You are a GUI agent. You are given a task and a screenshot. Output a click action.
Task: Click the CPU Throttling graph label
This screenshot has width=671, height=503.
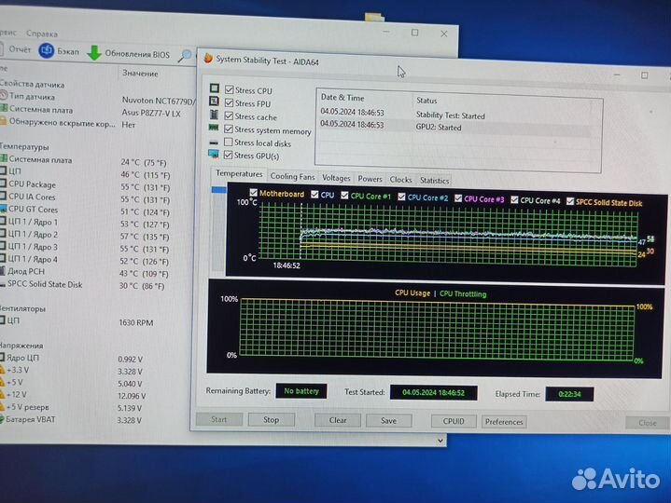click(463, 293)
